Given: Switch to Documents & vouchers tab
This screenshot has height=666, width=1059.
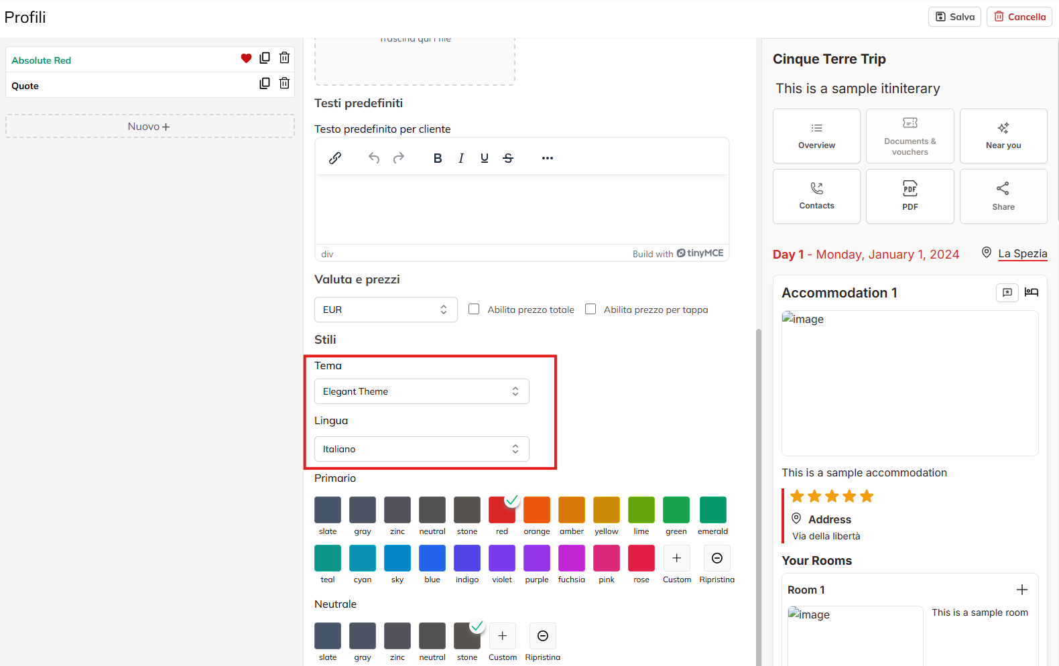Looking at the screenshot, I should (x=910, y=136).
